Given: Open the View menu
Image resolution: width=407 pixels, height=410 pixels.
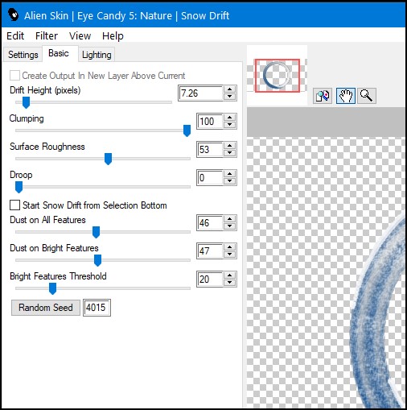Looking at the screenshot, I should (80, 35).
